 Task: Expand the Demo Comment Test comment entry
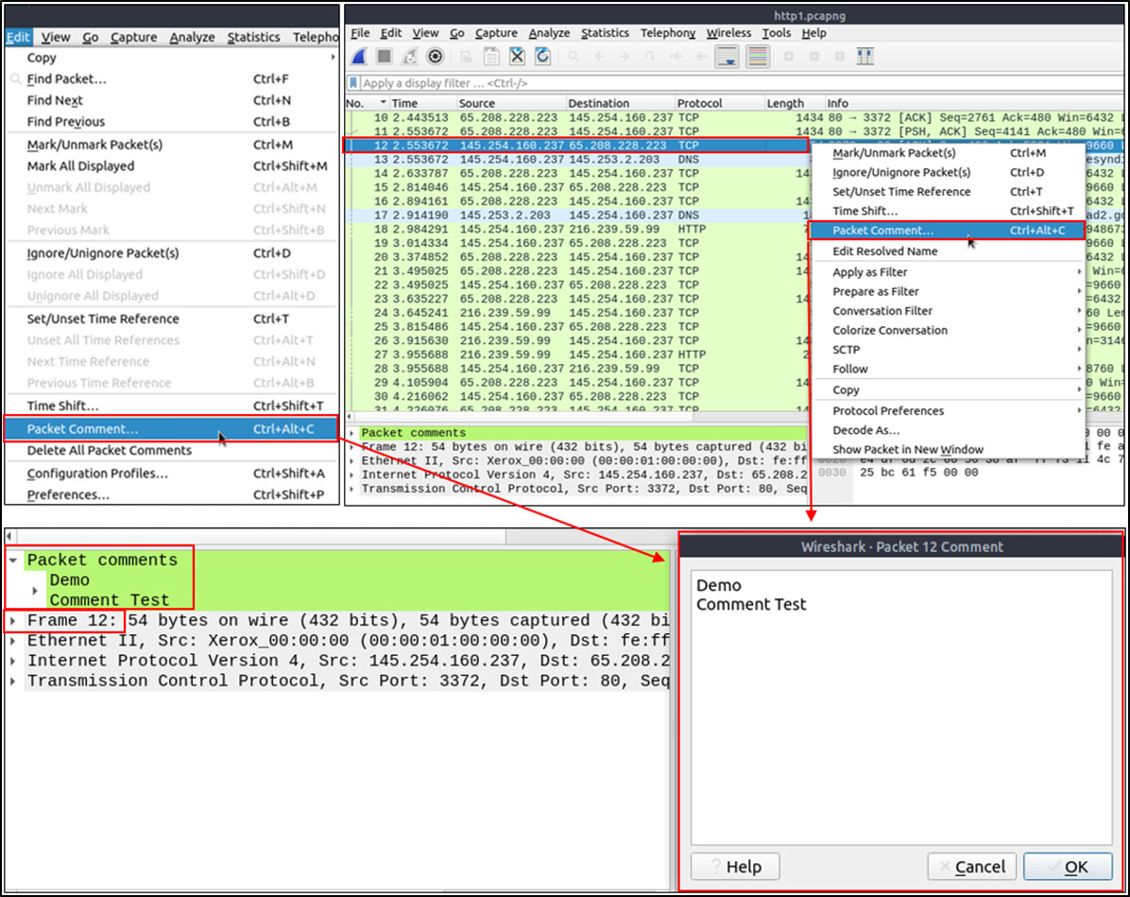click(35, 591)
